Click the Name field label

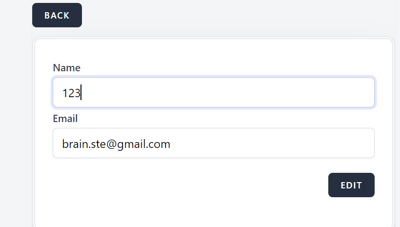(x=66, y=68)
